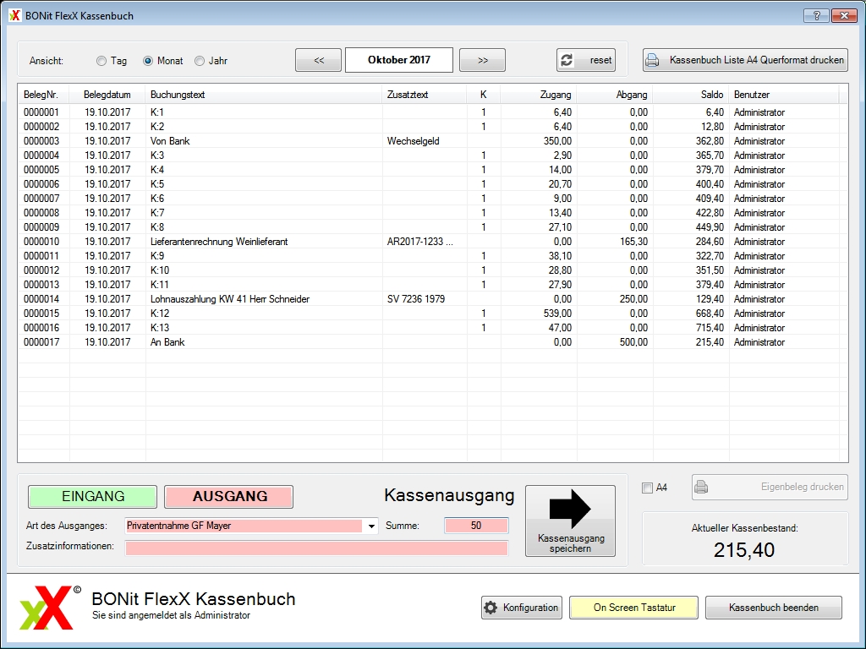Click the 350,00 Zugang value

pyautogui.click(x=557, y=141)
